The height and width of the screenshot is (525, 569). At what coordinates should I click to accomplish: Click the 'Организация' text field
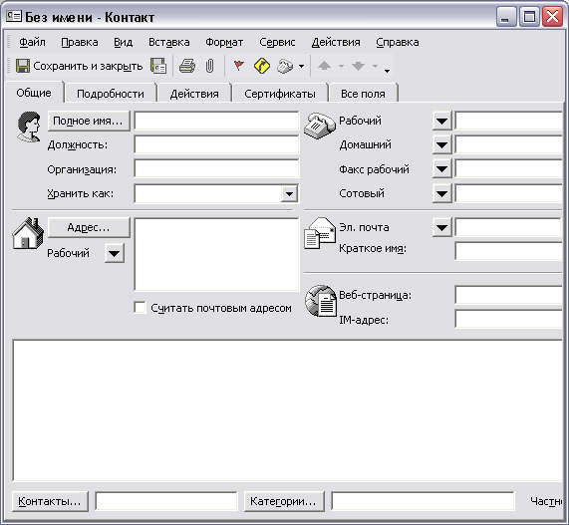216,169
